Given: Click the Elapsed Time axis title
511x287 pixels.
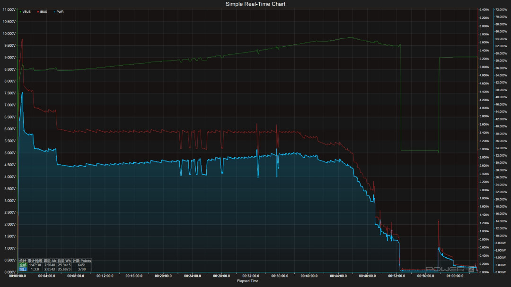Looking at the screenshot, I should [247, 281].
